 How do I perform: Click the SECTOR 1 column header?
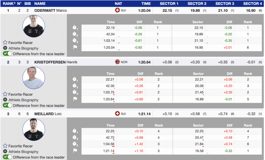(169, 4)
